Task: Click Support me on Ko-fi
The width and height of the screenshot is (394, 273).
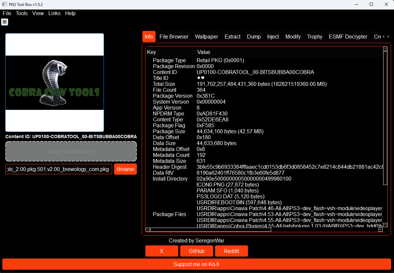Action: (x=197, y=264)
